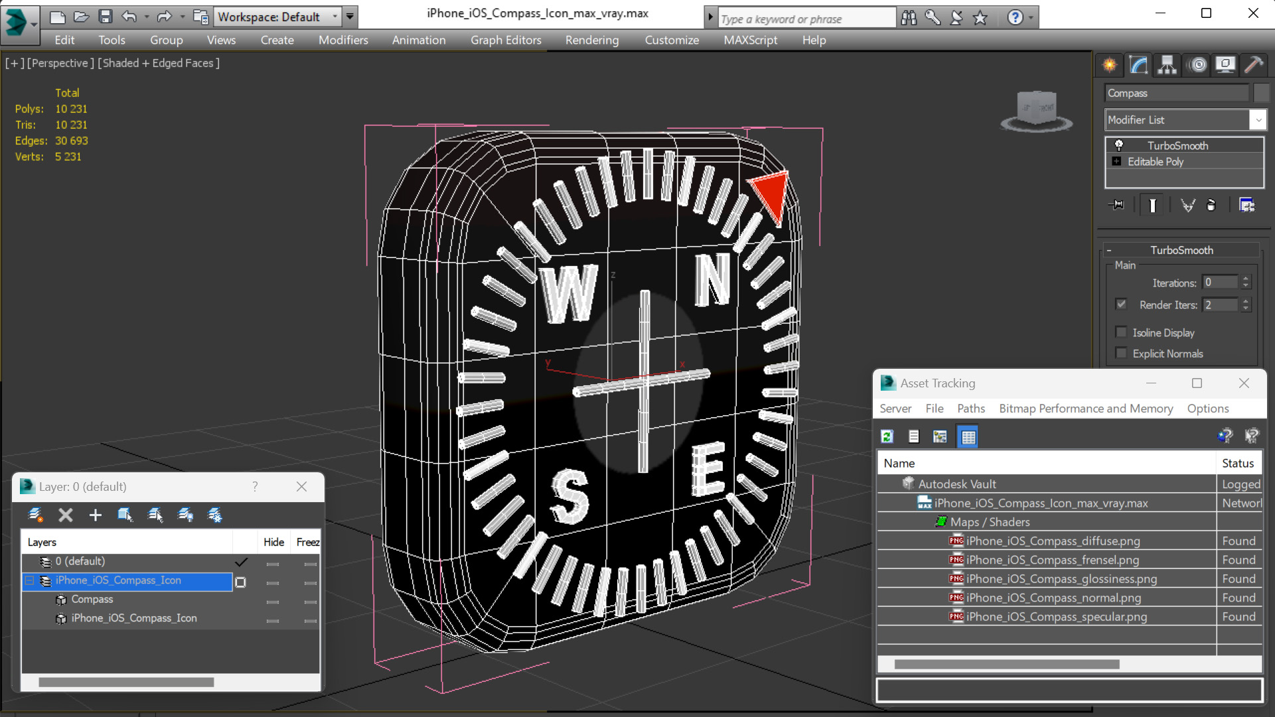Toggle Show End Result icon

[1152, 205]
